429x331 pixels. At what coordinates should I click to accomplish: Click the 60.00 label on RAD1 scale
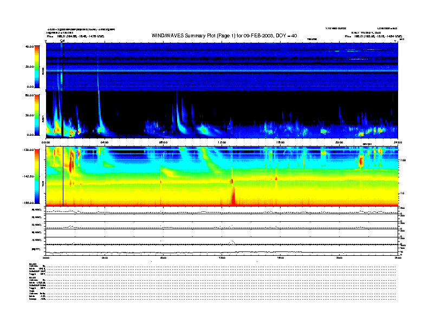point(29,95)
